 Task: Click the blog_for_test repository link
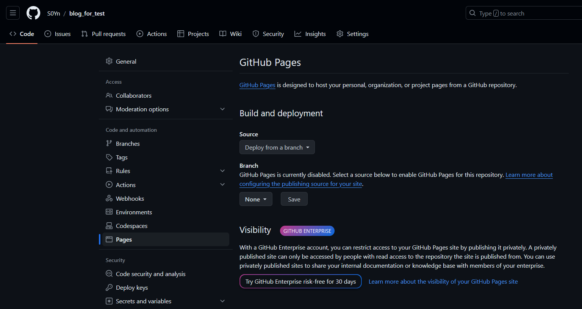coord(87,13)
